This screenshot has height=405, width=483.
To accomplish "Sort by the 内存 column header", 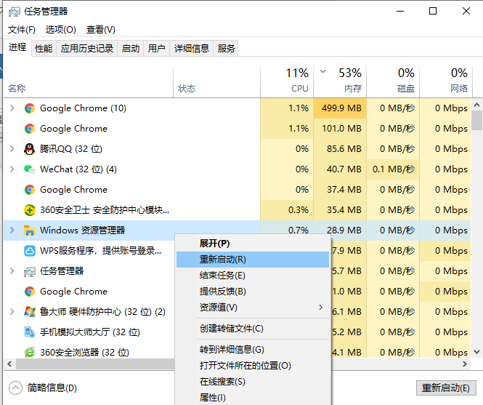I will 340,81.
